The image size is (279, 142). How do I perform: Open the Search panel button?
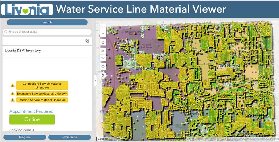point(47,22)
